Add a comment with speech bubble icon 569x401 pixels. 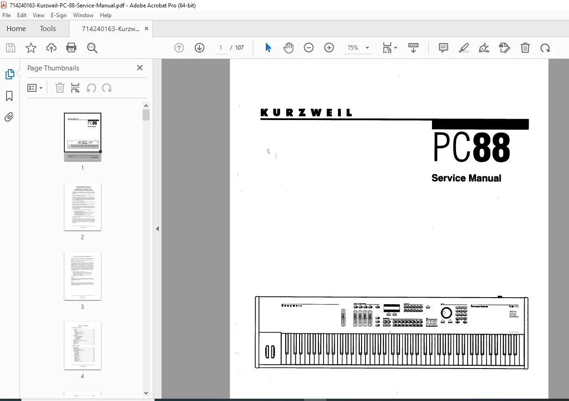point(444,48)
